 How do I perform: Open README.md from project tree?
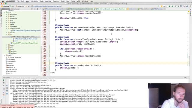pos(12,72)
